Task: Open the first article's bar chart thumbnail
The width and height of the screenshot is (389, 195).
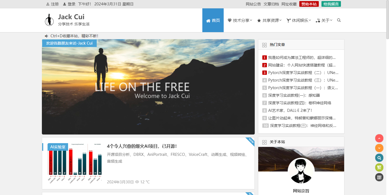Action: tap(75, 163)
